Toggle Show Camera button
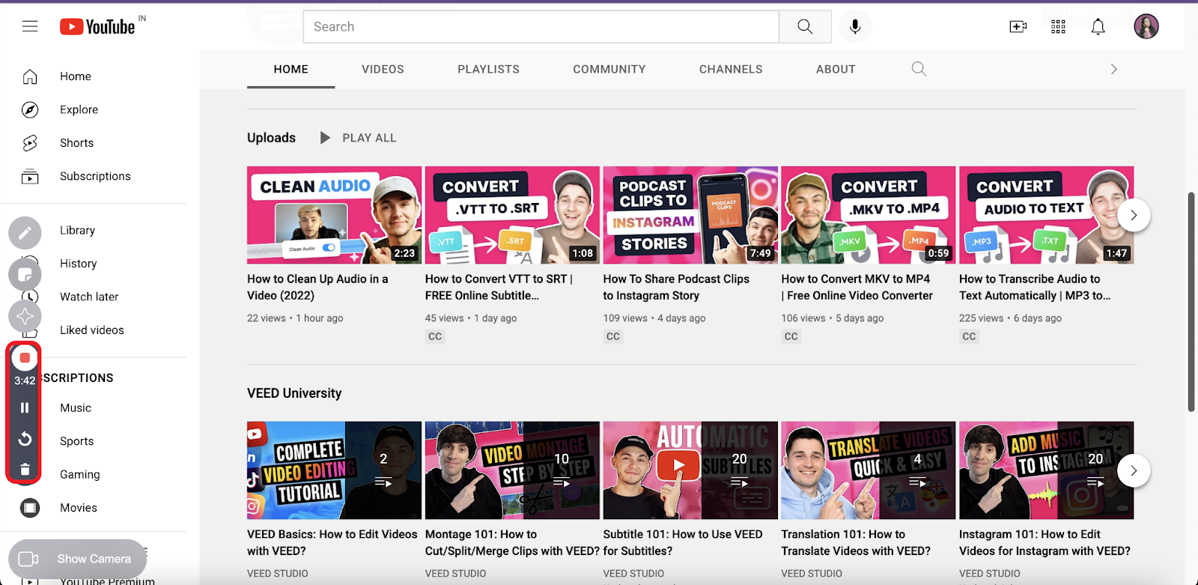1198x585 pixels. [x=78, y=559]
